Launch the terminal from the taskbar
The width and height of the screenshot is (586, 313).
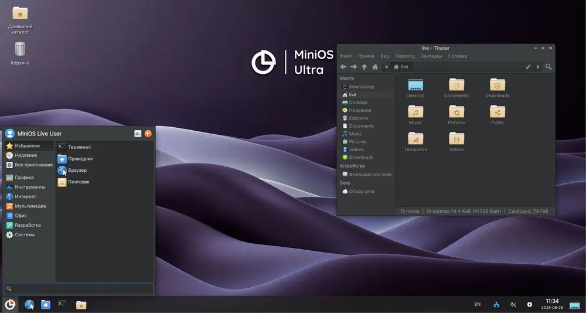click(62, 304)
